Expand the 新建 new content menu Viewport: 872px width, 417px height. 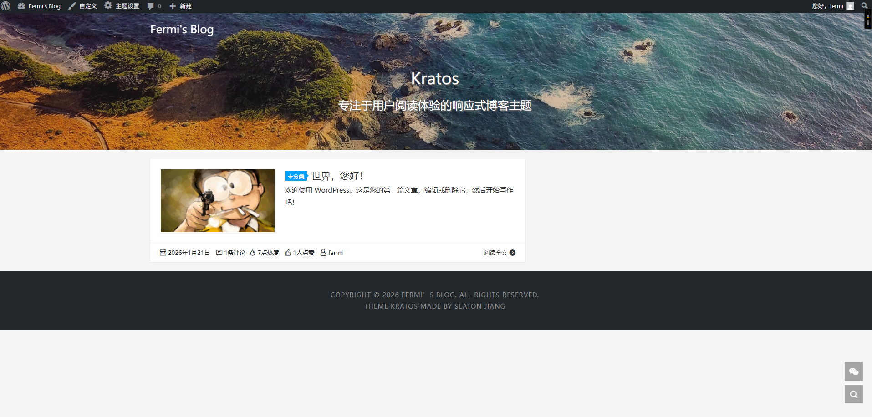(181, 6)
